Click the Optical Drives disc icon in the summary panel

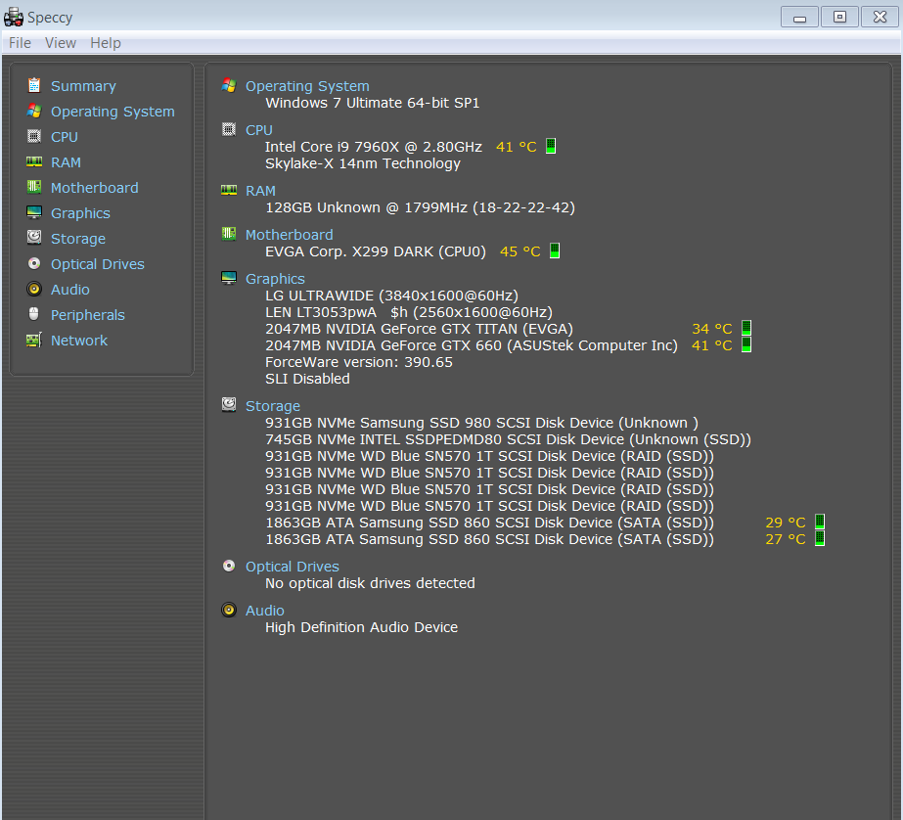229,566
